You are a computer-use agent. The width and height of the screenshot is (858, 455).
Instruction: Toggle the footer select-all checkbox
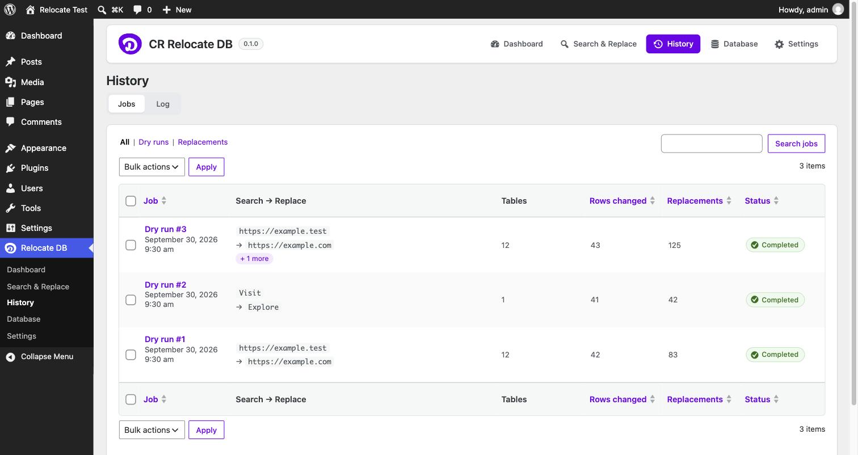(x=131, y=399)
